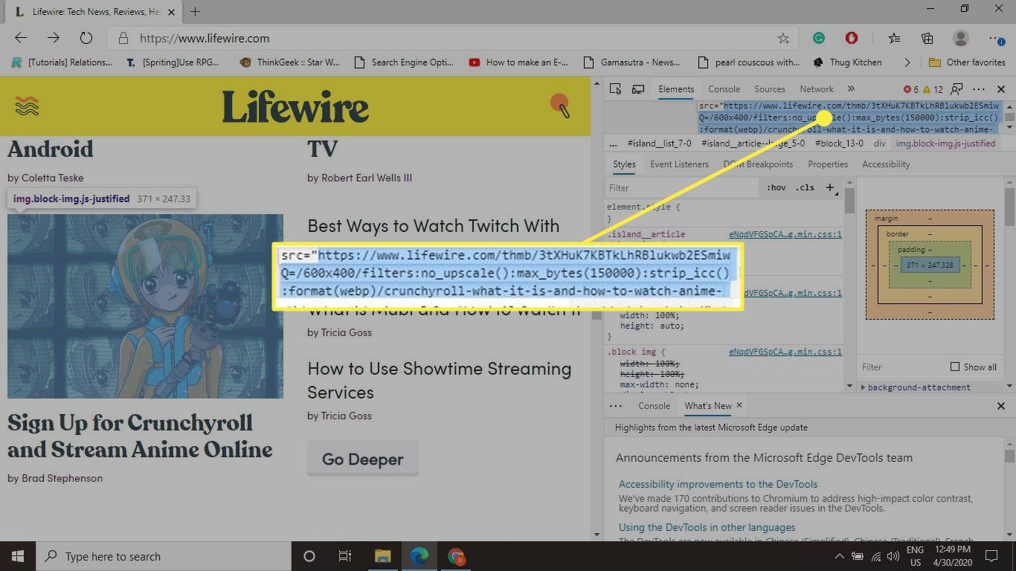Expand the favorites bar overflow chevron
This screenshot has height=571, width=1016.
coord(906,62)
